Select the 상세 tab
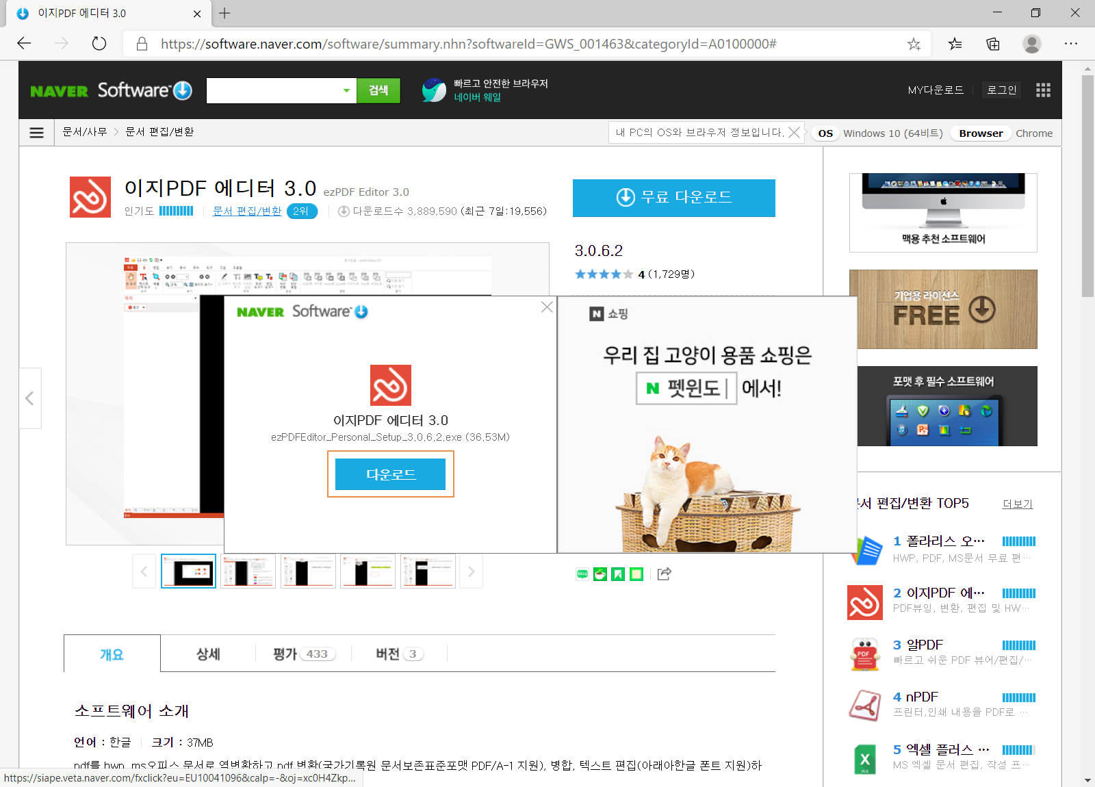The width and height of the screenshot is (1095, 787). point(208,654)
